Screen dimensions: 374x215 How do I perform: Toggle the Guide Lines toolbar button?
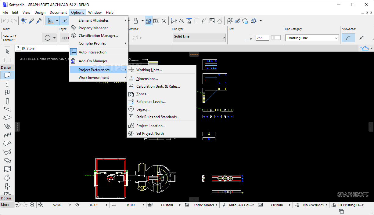coord(50,21)
